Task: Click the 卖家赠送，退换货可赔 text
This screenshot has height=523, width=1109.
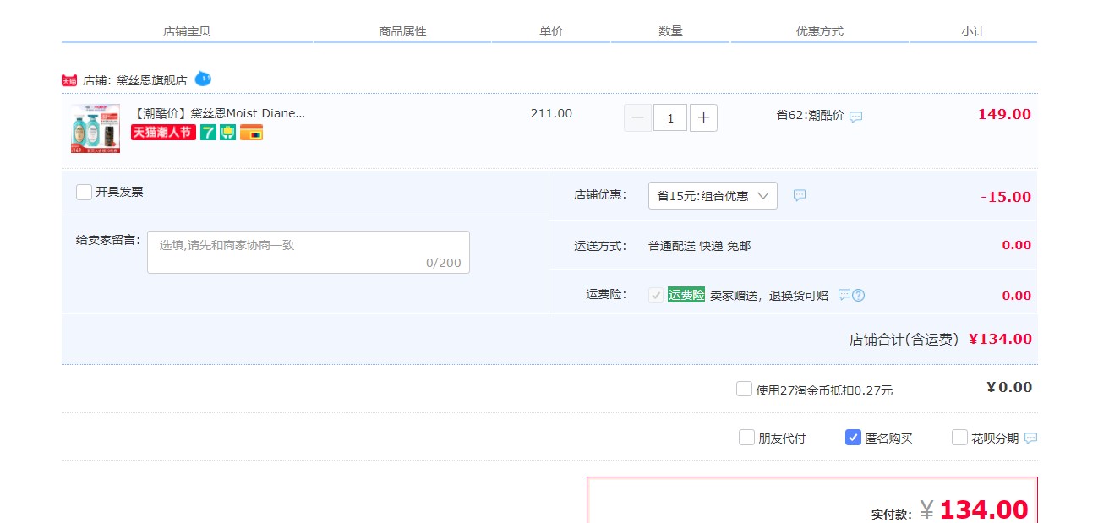Action: tap(769, 296)
